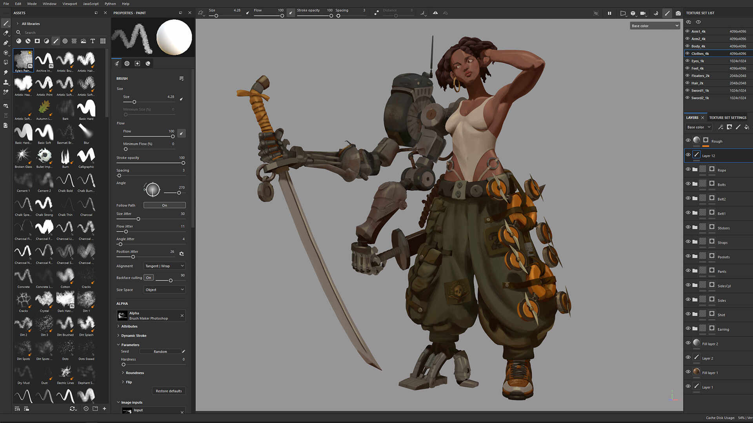This screenshot has height=423, width=753.
Task: Toggle Backface culling off
Action: [x=148, y=278]
